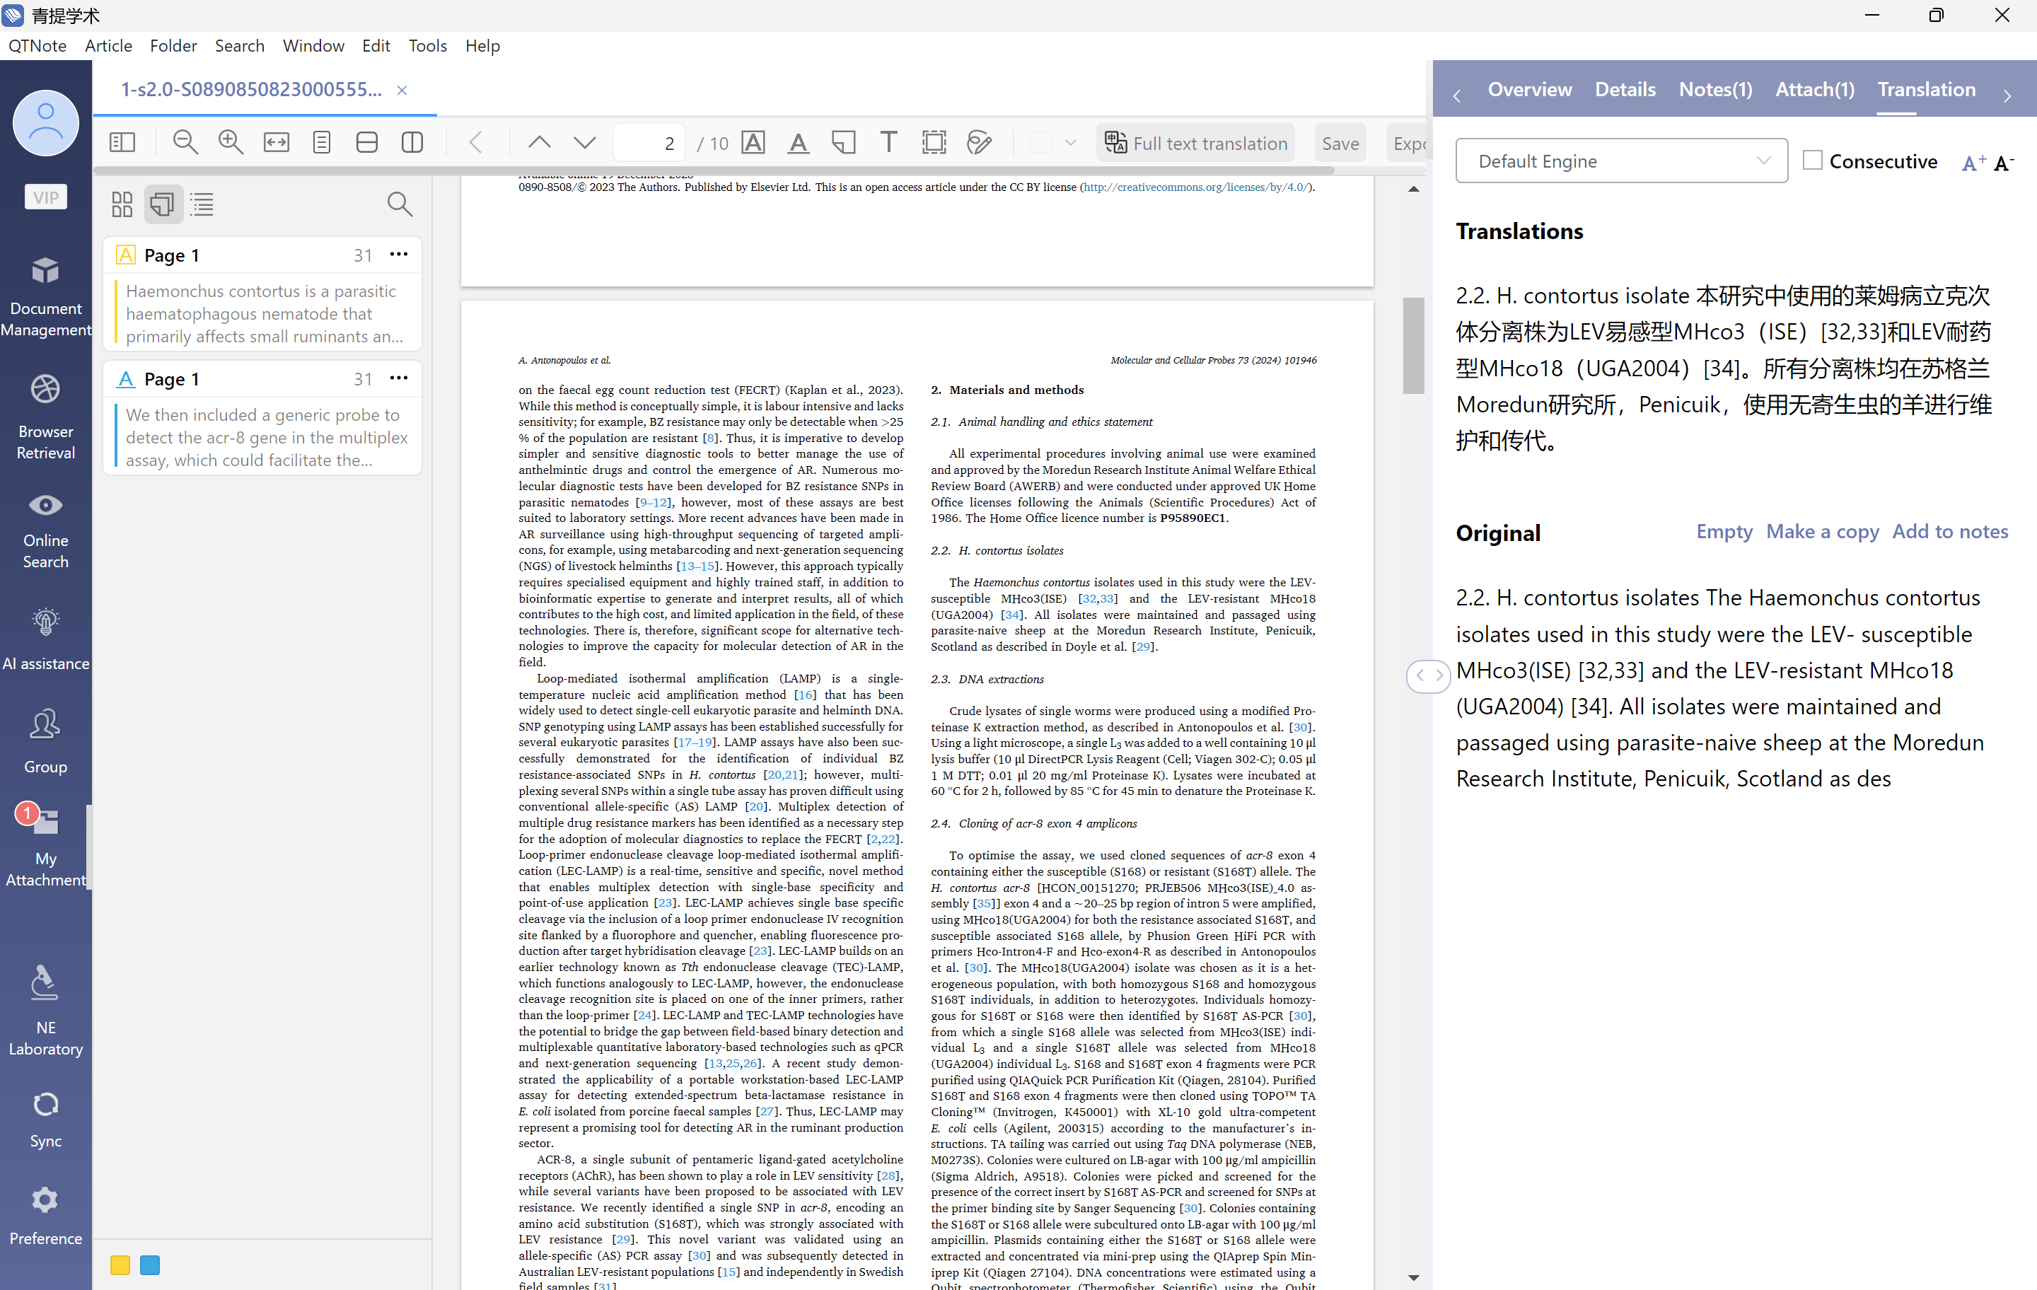The height and width of the screenshot is (1290, 2037).
Task: Show annotations list view
Action: pyautogui.click(x=163, y=204)
